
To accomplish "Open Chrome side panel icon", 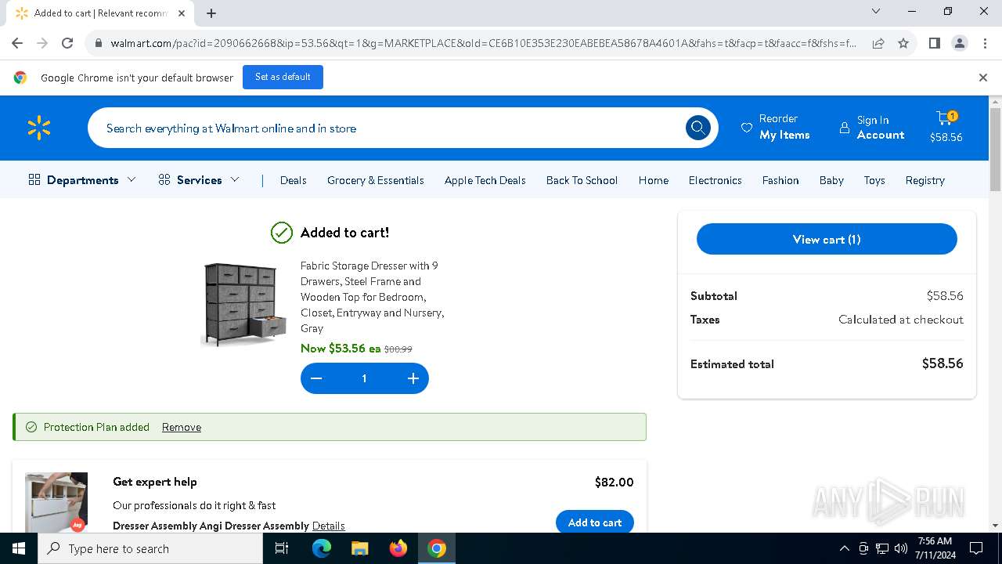I will 934,43.
